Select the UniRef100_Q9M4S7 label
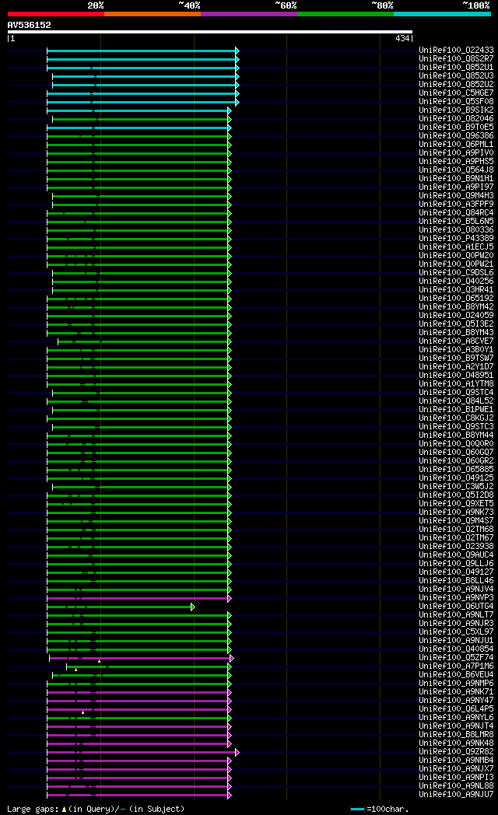The width and height of the screenshot is (498, 815). pos(456,521)
